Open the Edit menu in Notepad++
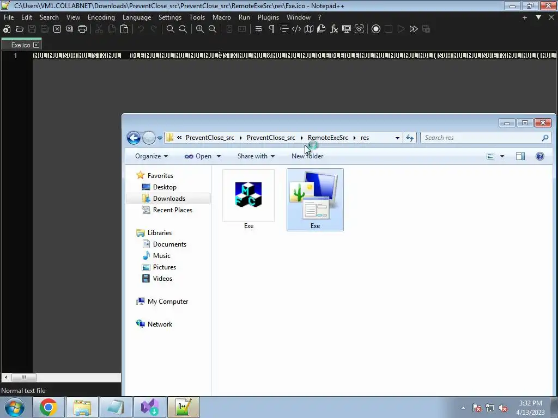This screenshot has height=418, width=558. point(26,17)
